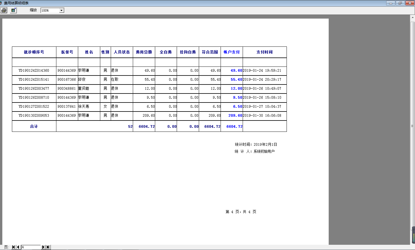Click the 医保号 column header
Screen dimensions: 415x250
pos(67,52)
